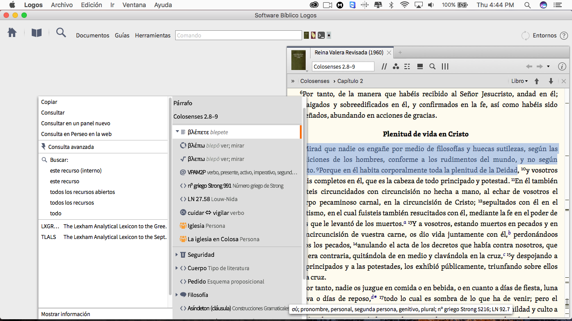Add a new tab with plus button
The image size is (572, 321).
[x=400, y=53]
